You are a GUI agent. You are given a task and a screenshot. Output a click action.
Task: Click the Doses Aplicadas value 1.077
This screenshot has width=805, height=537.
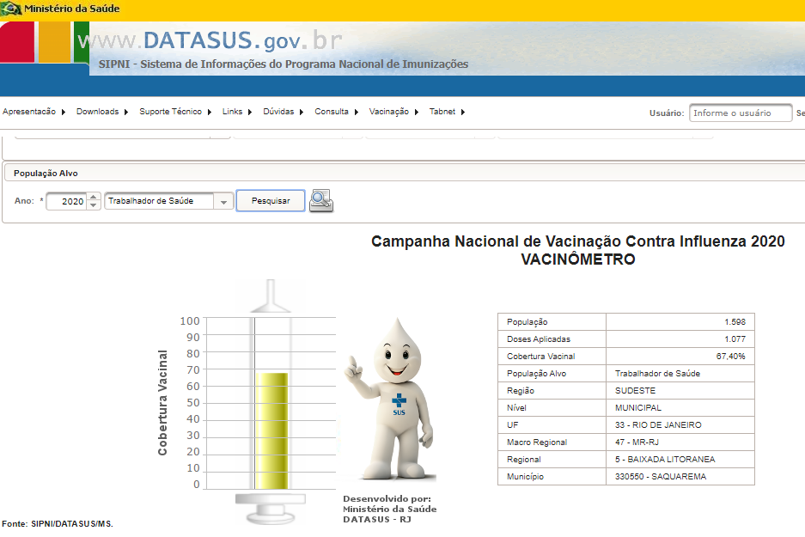click(x=735, y=339)
